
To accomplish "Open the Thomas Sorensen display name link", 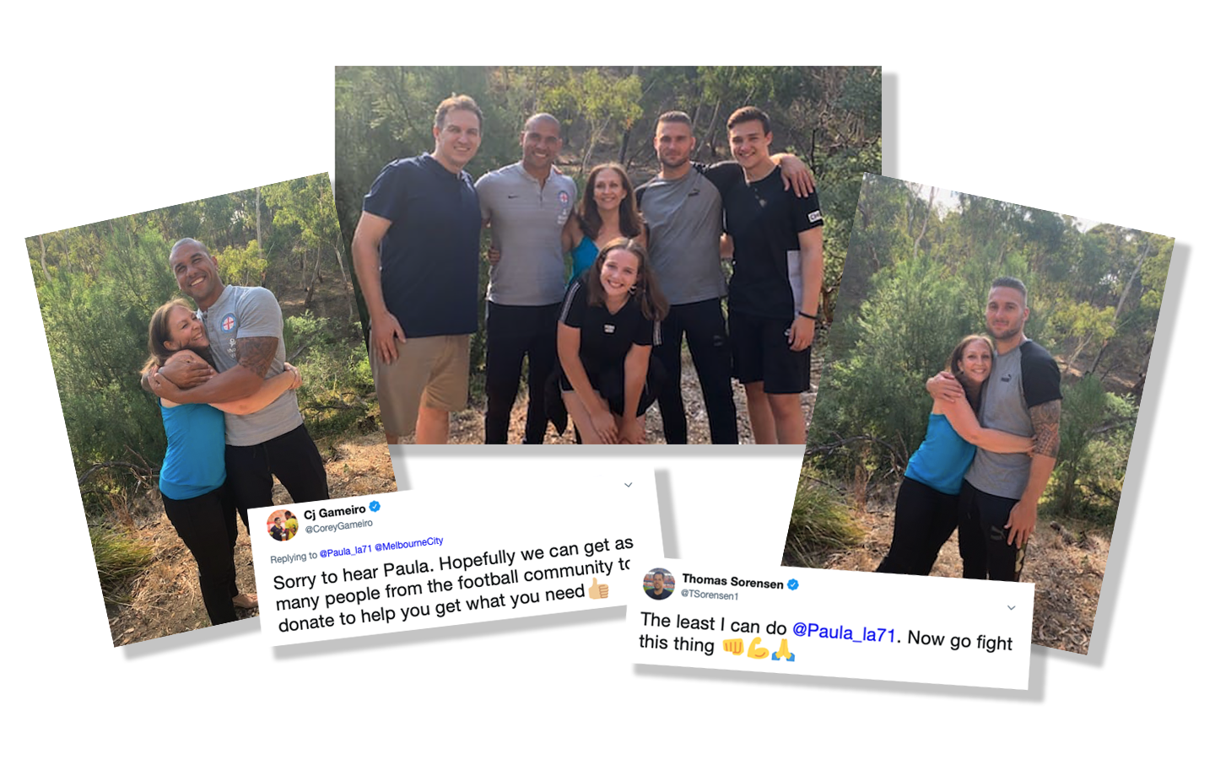I will pyautogui.click(x=732, y=581).
